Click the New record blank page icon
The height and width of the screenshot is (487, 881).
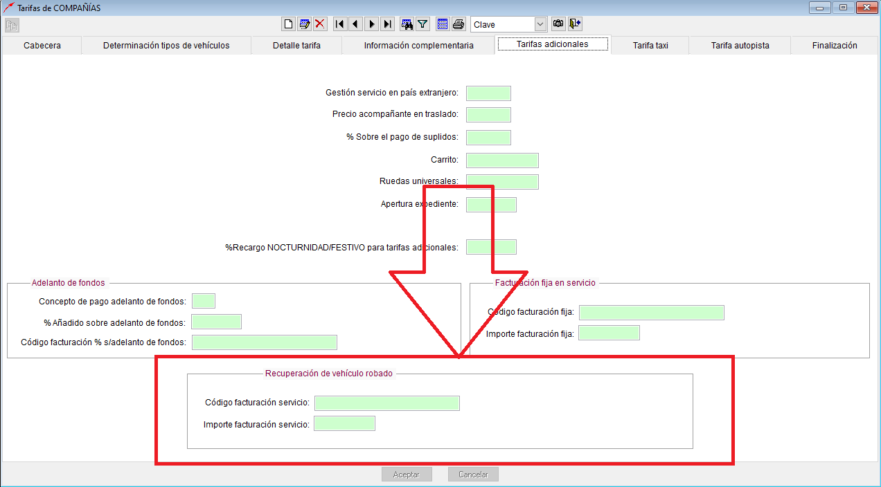(288, 24)
